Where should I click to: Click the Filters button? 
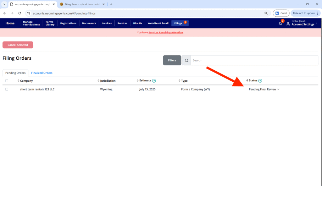tap(172, 60)
